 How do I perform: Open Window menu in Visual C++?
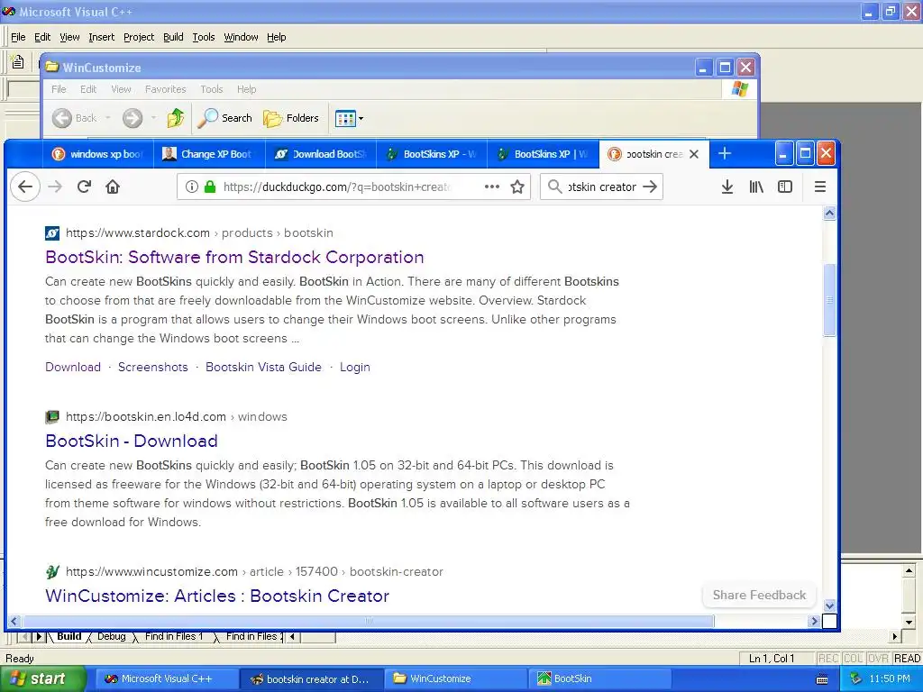click(241, 37)
